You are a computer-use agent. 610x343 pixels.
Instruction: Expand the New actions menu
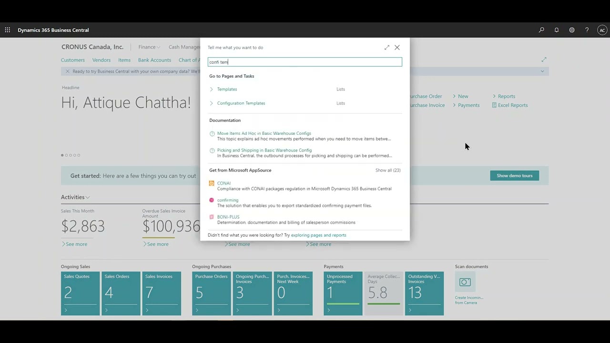click(x=460, y=96)
